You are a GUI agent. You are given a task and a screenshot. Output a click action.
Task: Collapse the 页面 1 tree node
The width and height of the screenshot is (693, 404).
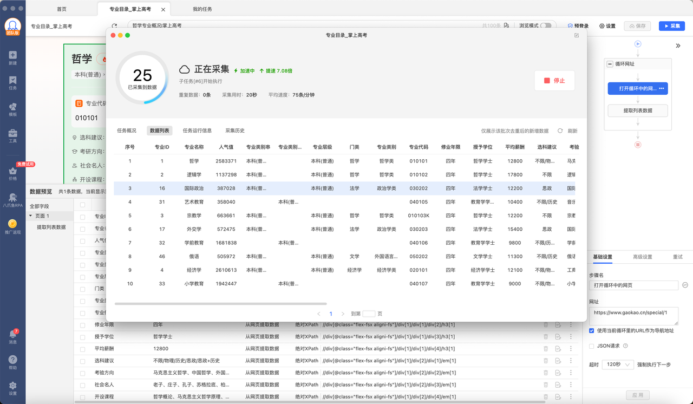point(30,216)
